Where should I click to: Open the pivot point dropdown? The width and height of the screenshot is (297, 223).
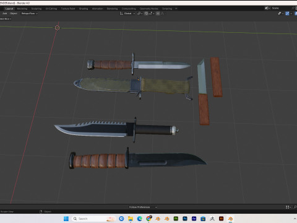click(x=140, y=14)
